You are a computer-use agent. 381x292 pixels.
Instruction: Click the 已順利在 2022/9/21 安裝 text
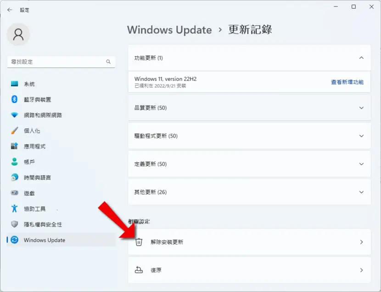160,86
